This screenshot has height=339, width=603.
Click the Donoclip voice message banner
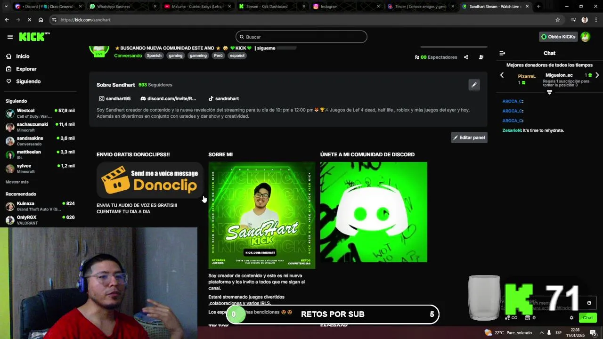tap(150, 180)
